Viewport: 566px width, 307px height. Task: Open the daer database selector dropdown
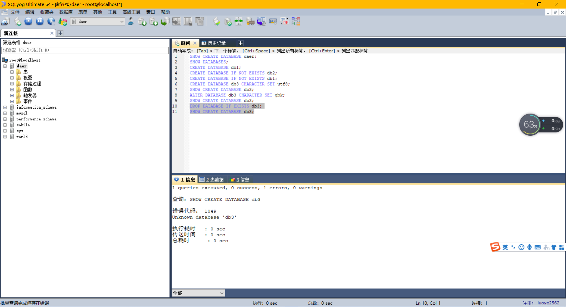pyautogui.click(x=98, y=21)
